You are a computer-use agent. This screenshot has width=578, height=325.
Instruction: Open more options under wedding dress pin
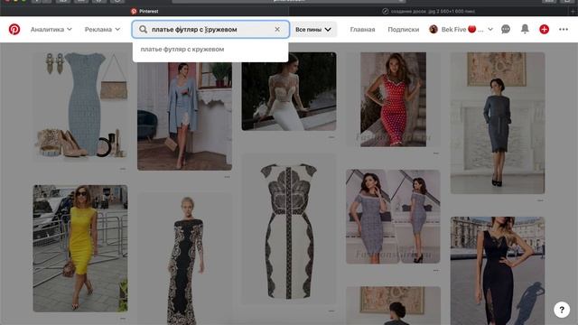pos(331,137)
